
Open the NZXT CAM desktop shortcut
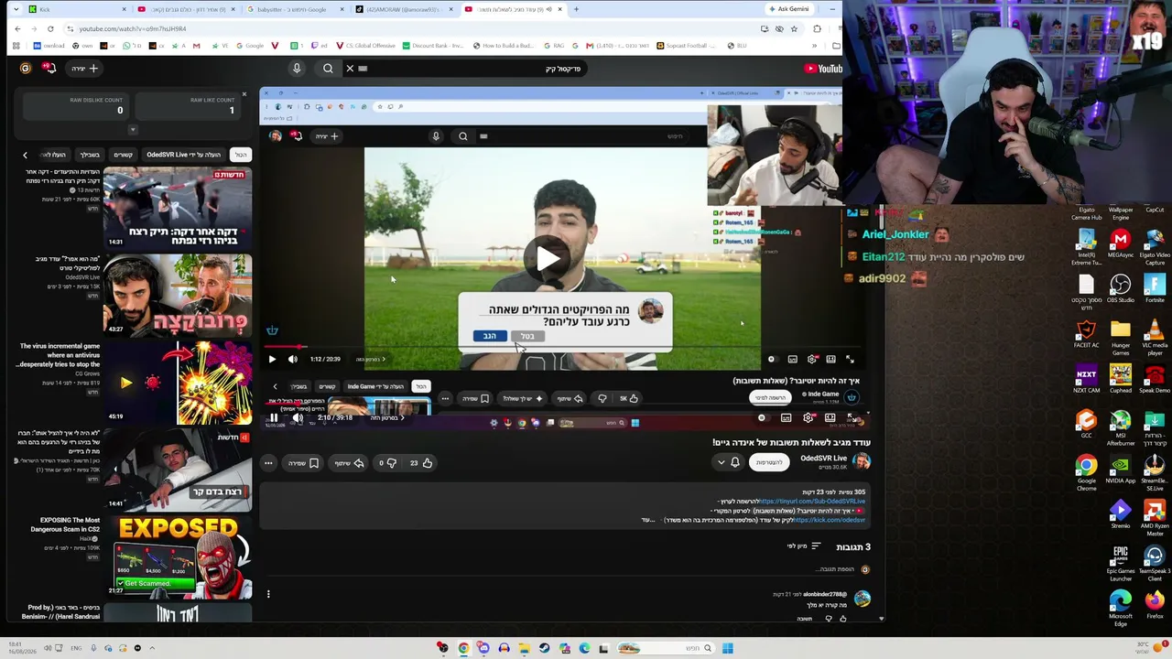(x=1087, y=378)
